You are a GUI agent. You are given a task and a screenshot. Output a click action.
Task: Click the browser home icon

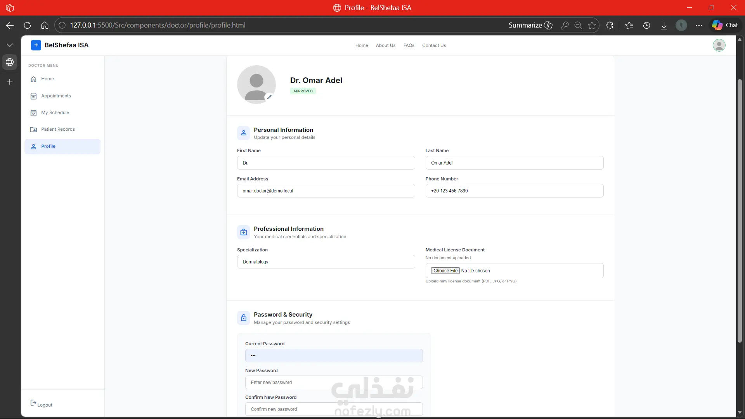[x=45, y=25]
